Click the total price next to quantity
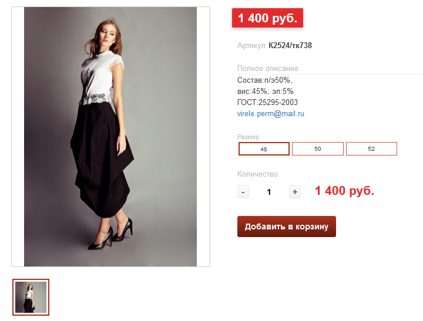The height and width of the screenshot is (321, 423). coord(344,191)
